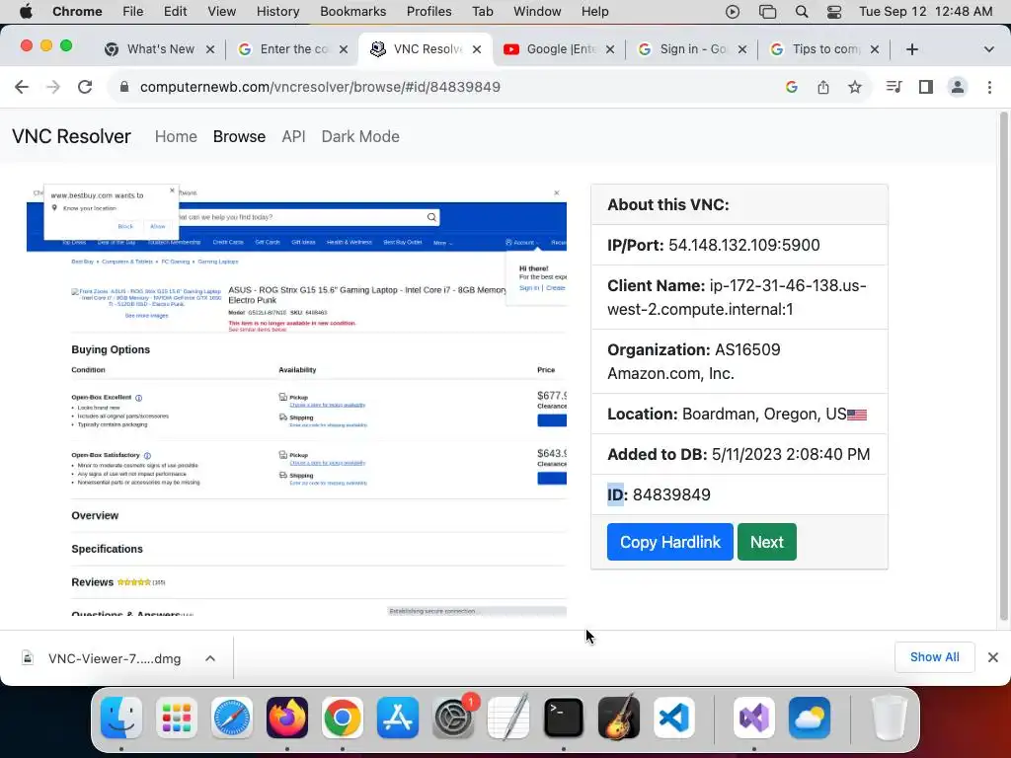1011x758 pixels.
Task: Bookmark this page with the star icon
Action: coord(855,87)
